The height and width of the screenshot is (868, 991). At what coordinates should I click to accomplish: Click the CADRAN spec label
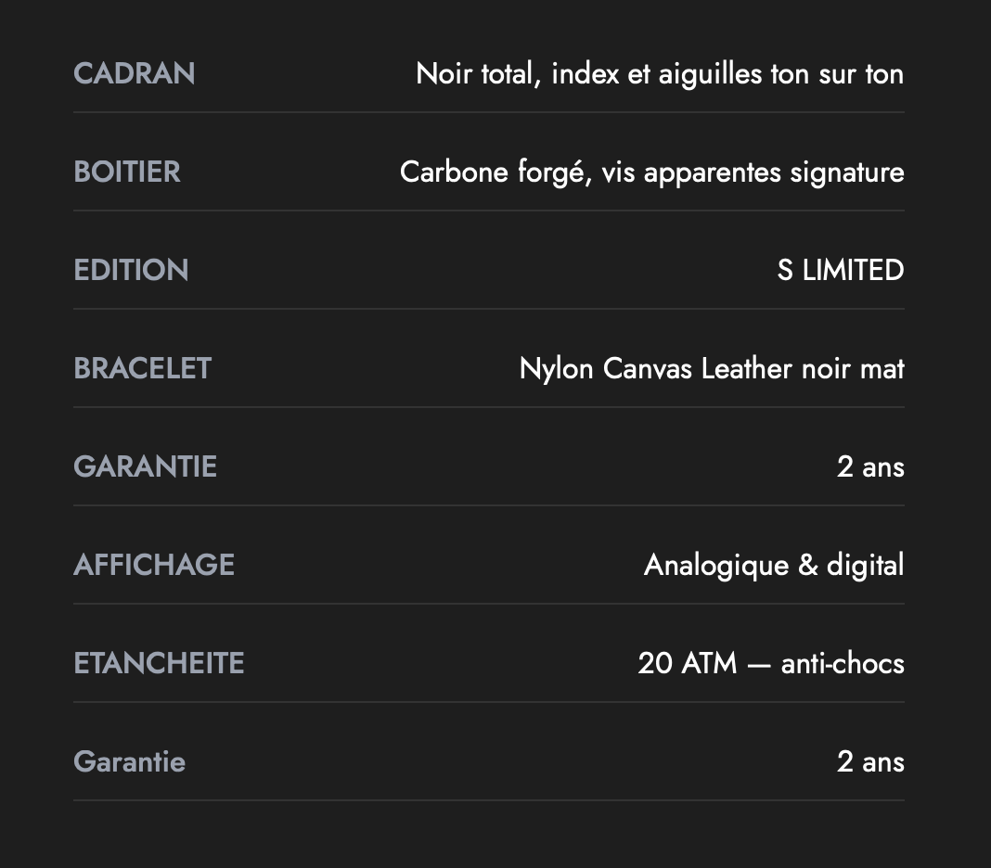point(135,74)
